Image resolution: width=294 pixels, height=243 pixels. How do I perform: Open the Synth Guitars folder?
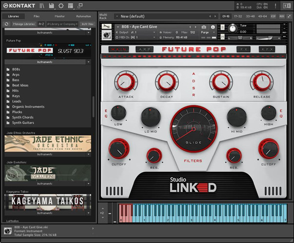22,122
